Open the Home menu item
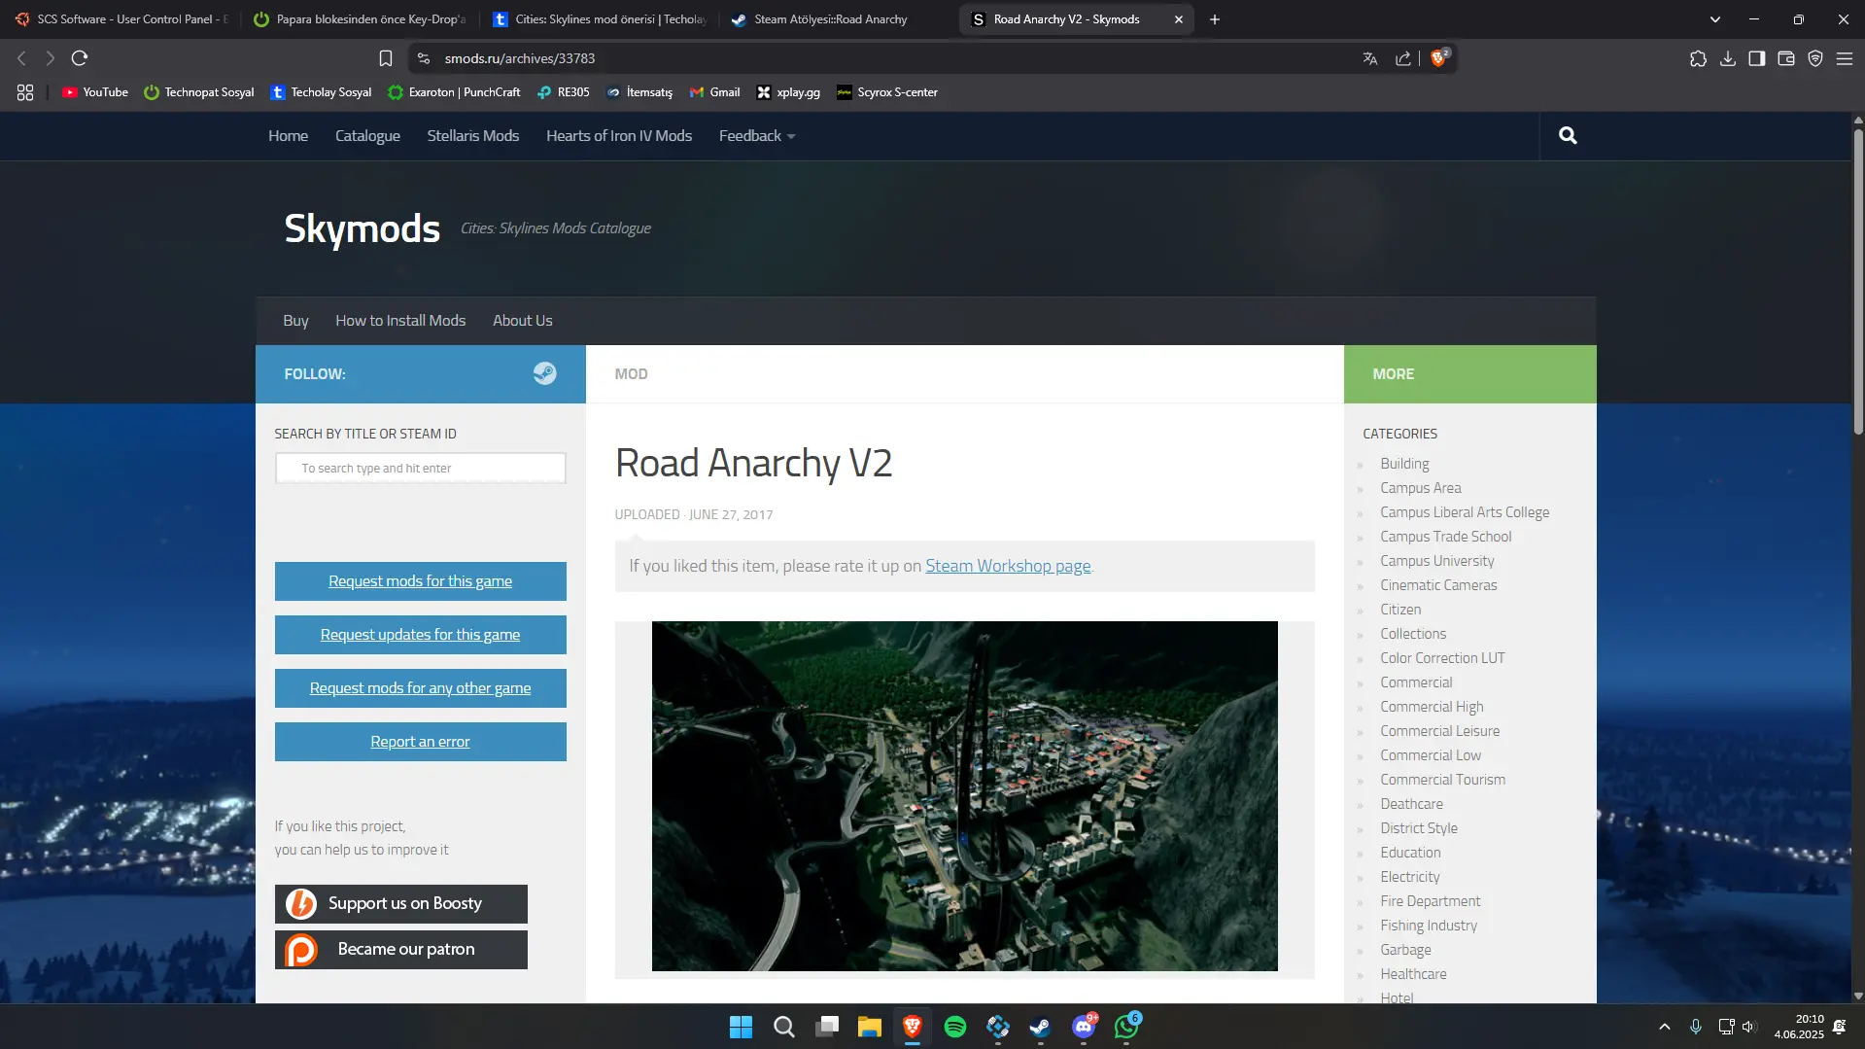Image resolution: width=1865 pixels, height=1049 pixels. 289,136
